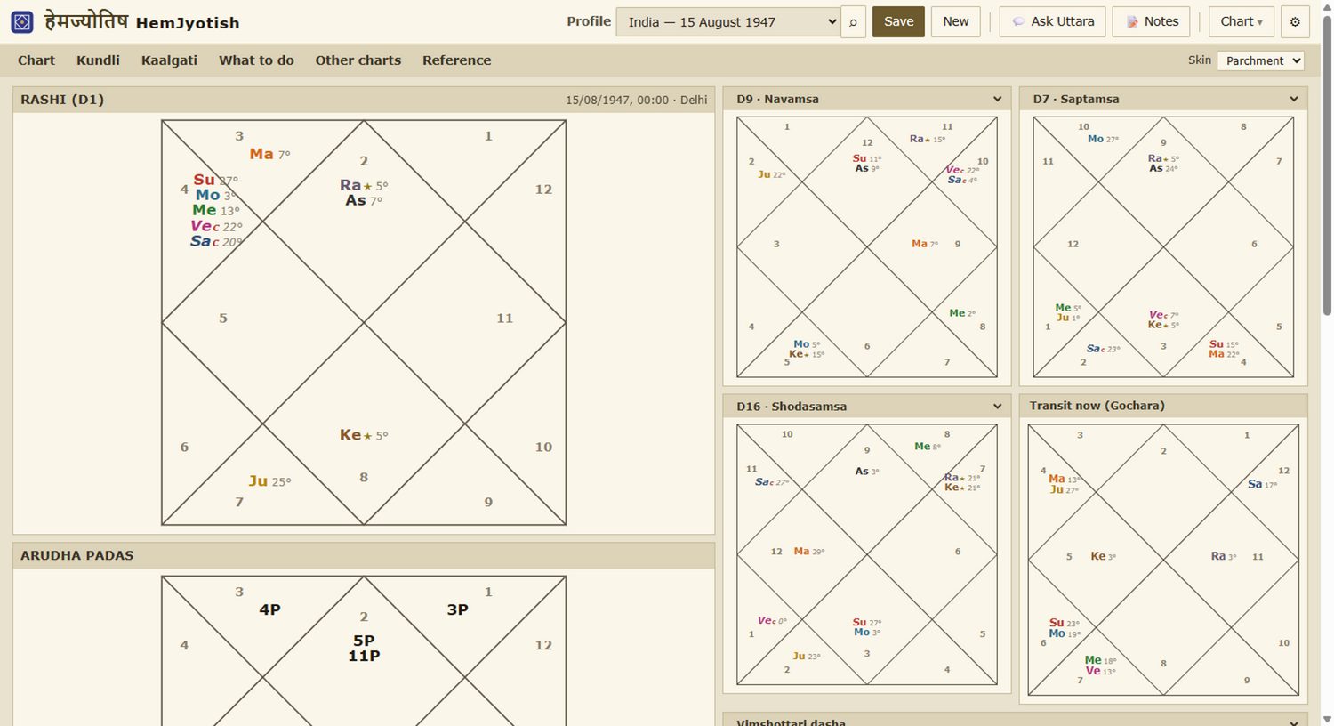This screenshot has width=1334, height=726.
Task: Click the RASHI (D1) panel heading
Action: click(62, 100)
